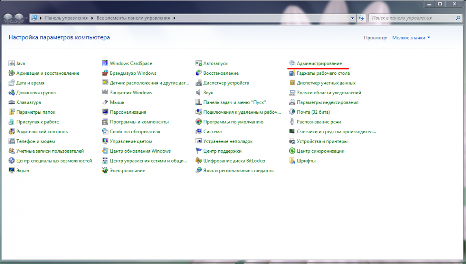Screen dimensions: 466x264
Task: Click the Windows CardSpace icon
Action: (x=105, y=63)
